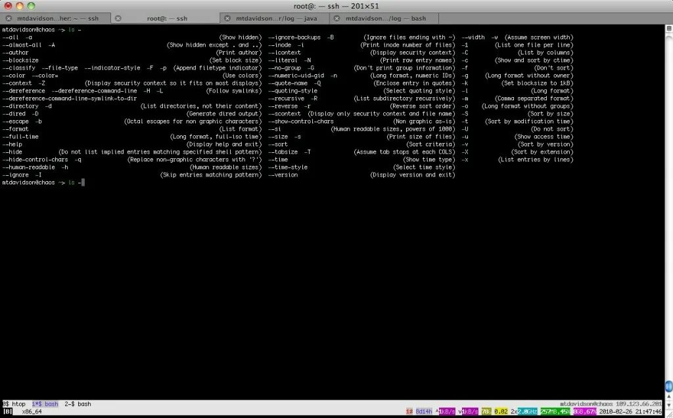Screen dimensions: 673x418
Task: Click the '--recursive -R' option text
Action: [x=292, y=98]
